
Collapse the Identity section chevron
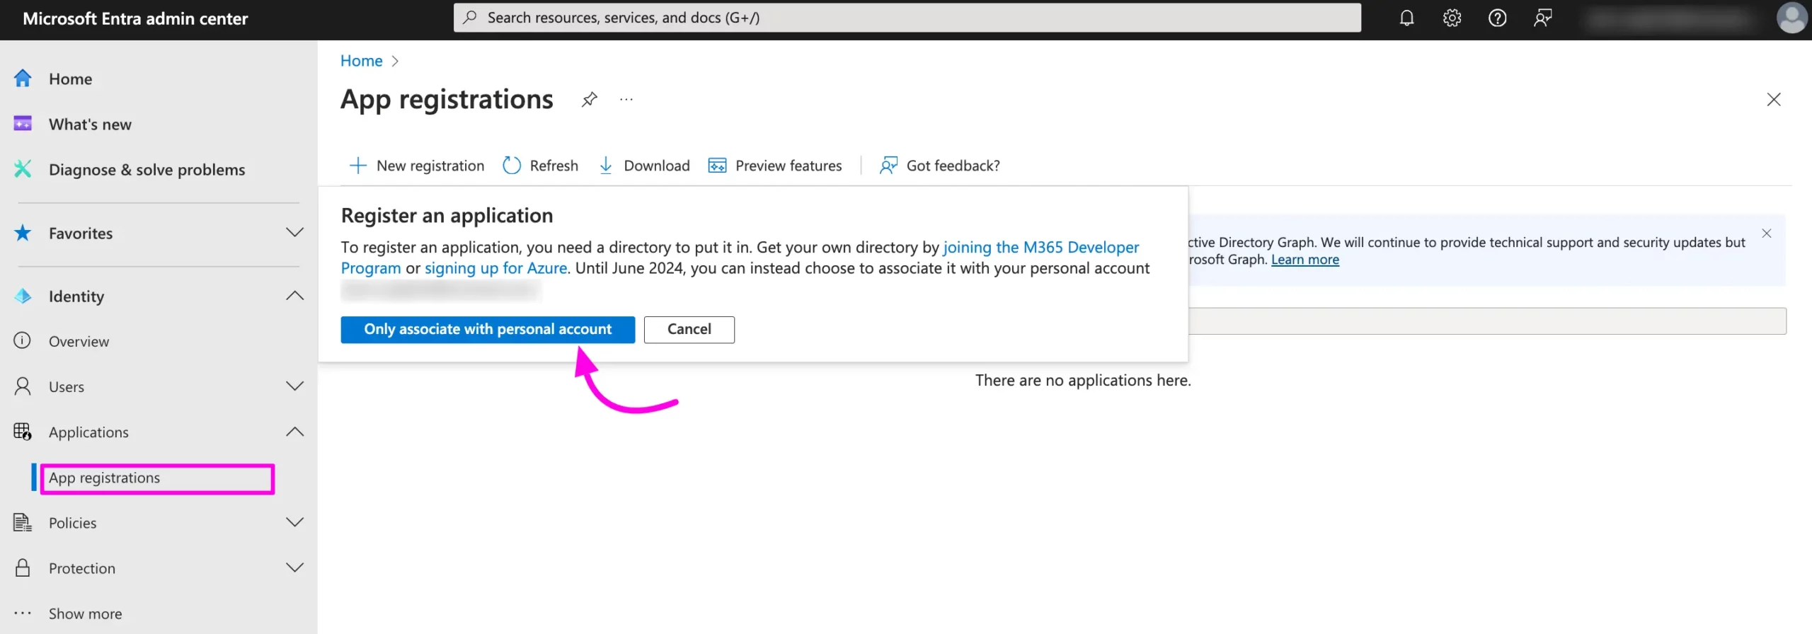[x=294, y=296]
